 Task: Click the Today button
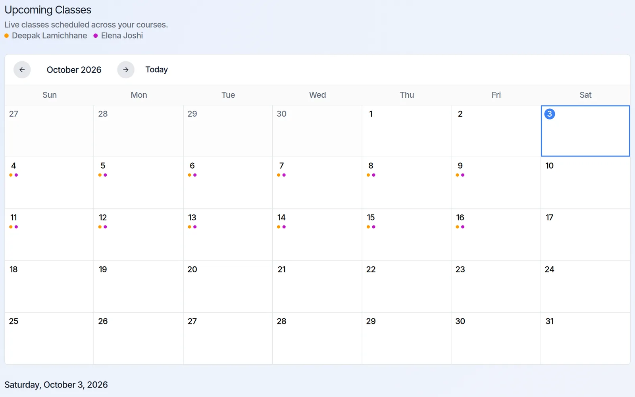(x=156, y=70)
